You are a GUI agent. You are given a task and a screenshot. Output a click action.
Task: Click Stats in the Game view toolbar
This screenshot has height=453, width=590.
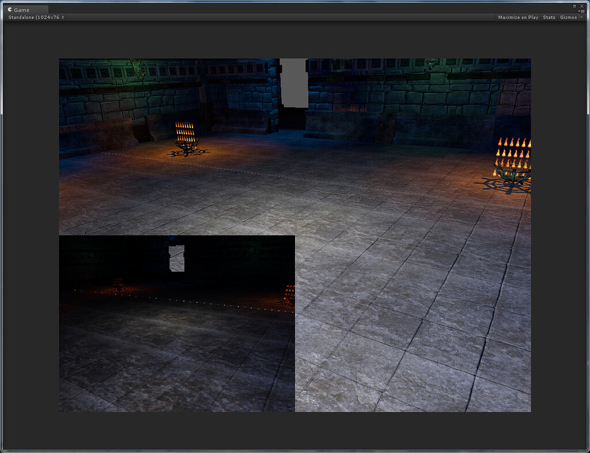click(x=549, y=17)
